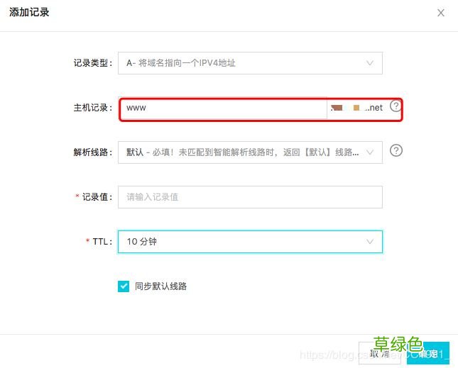The height and width of the screenshot is (368, 458).
Task: Click the 同步默认线路 checkbox label text
Action: (160, 286)
